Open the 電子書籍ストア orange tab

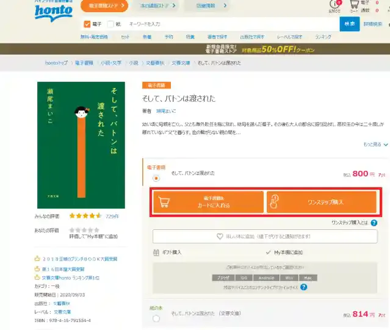(104, 5)
